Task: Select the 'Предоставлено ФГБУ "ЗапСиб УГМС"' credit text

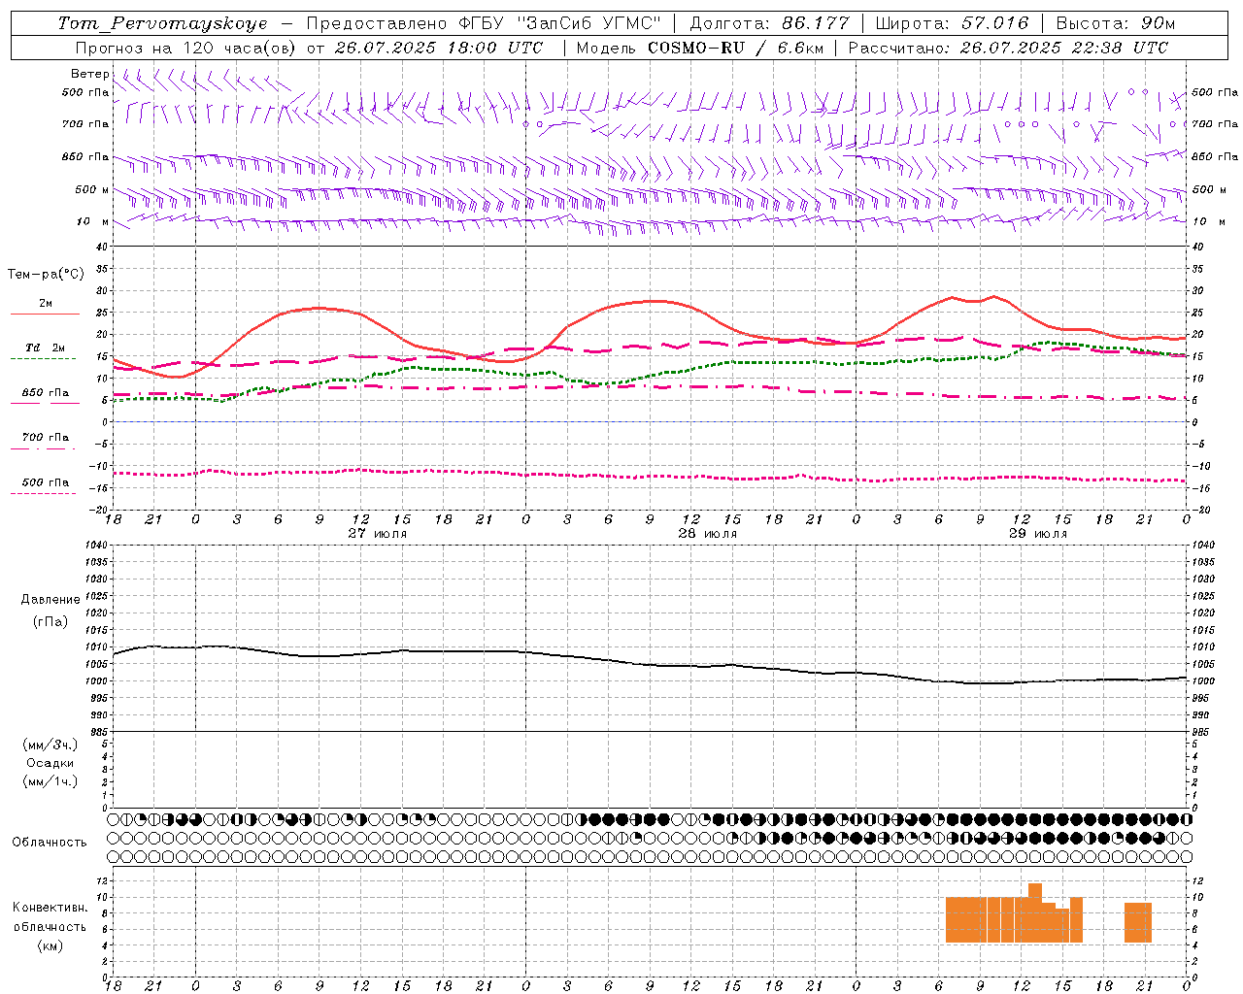Action: [484, 23]
